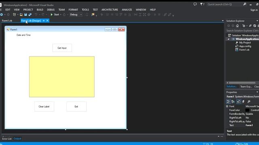Click Solution Explorer Home icon
The height and width of the screenshot is (145, 259).
238,26
